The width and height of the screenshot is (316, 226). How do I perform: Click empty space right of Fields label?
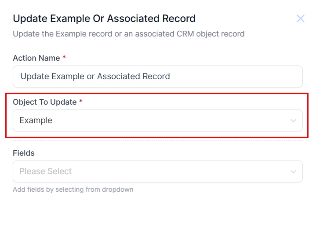coord(167,153)
